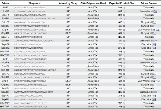
Task: Open reference [15] in the first Chp-F row
Action: (158, 30)
